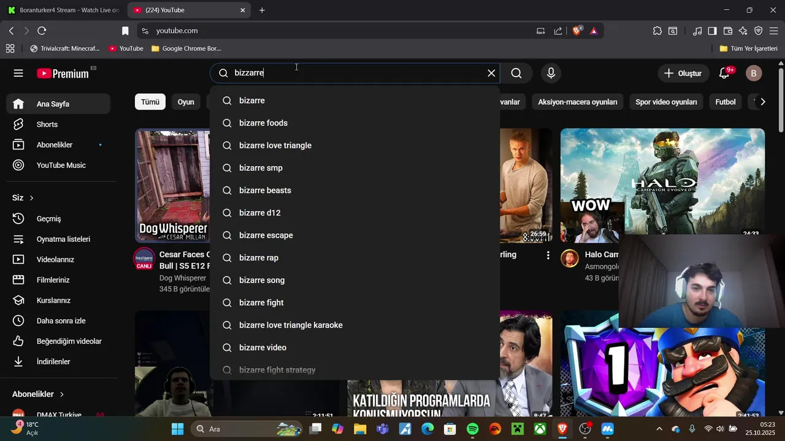The width and height of the screenshot is (785, 441).
Task: Open Filmleriniz in the sidebar
Action: 58,280
